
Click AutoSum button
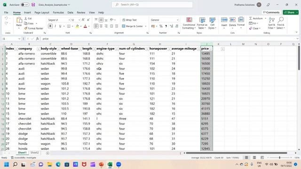[256, 18]
